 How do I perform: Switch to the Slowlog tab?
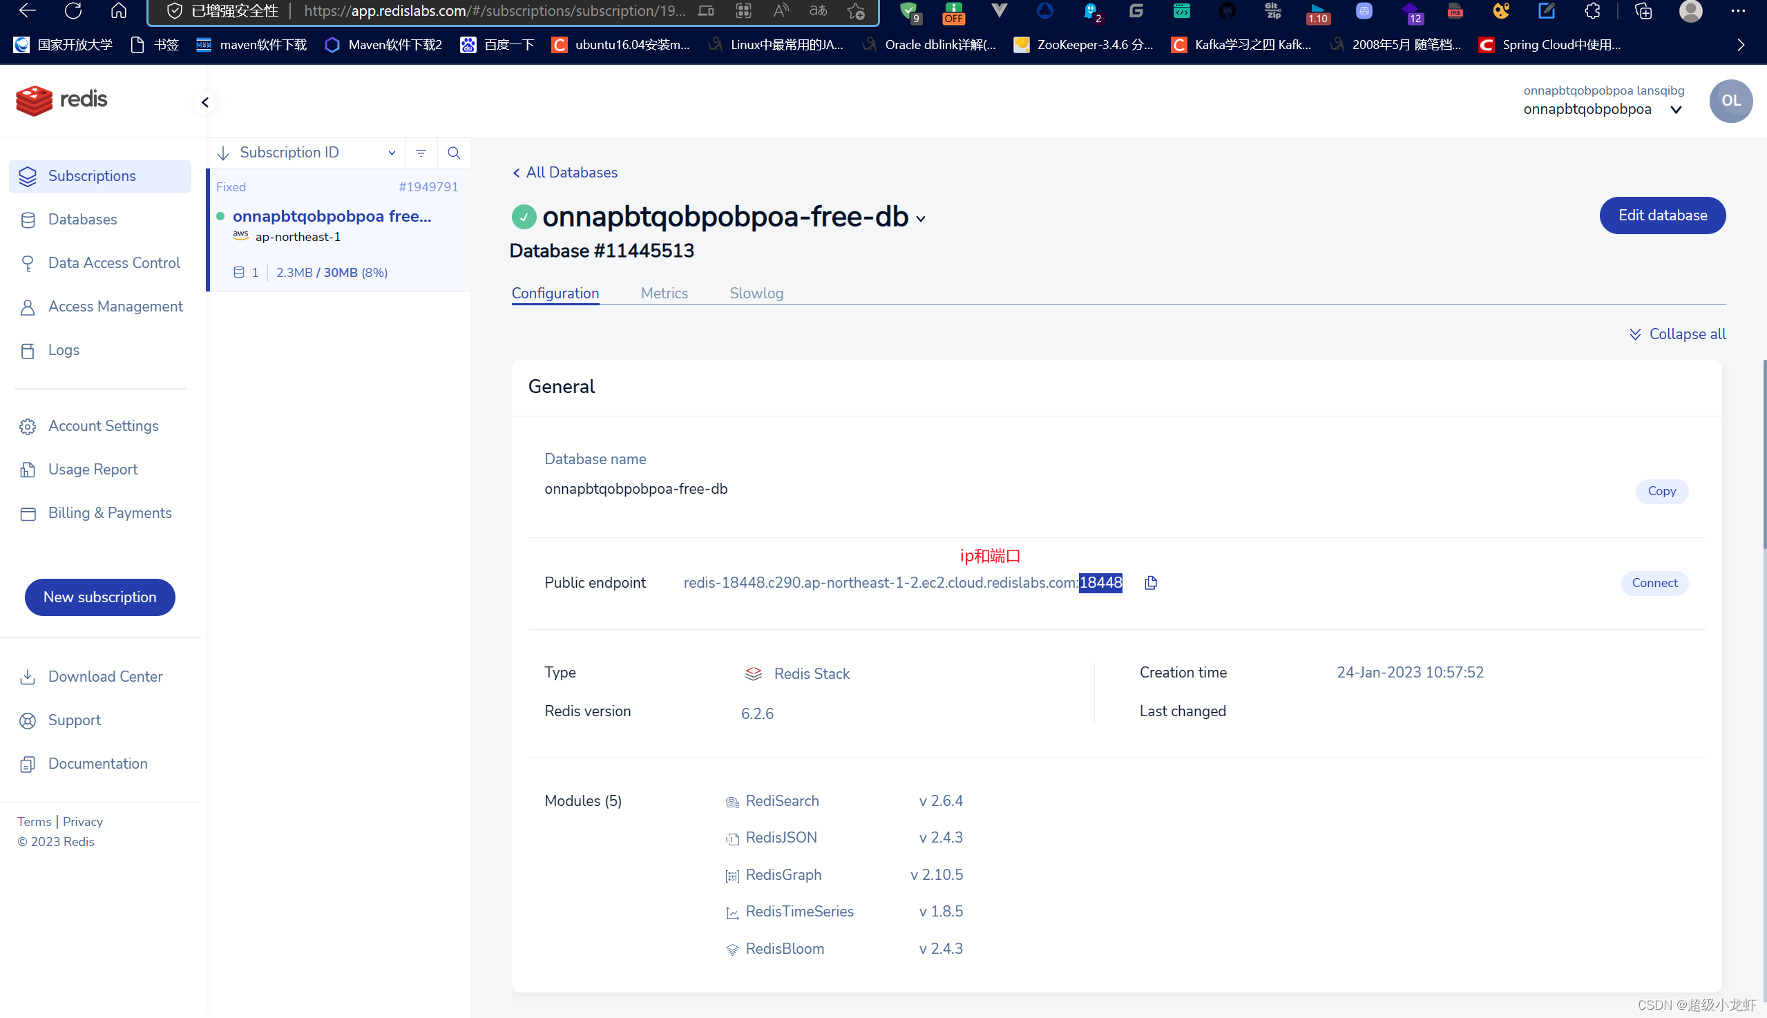(x=756, y=293)
